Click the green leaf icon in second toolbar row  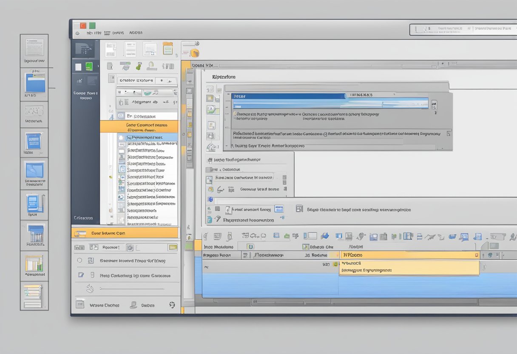(139, 66)
